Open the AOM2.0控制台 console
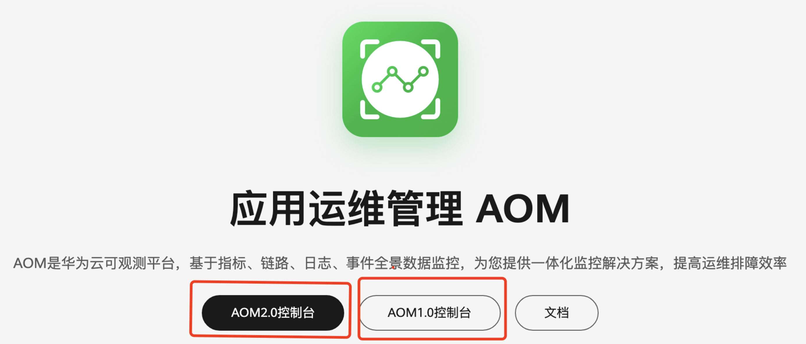The image size is (806, 344). 273,313
